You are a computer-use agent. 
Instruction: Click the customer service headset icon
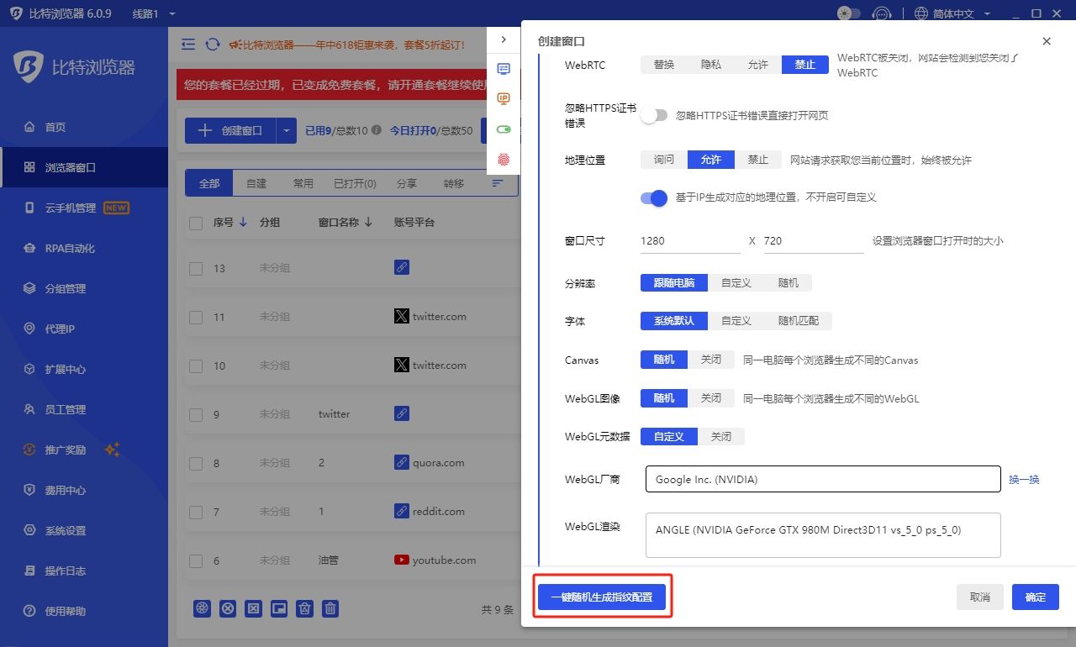point(881,13)
